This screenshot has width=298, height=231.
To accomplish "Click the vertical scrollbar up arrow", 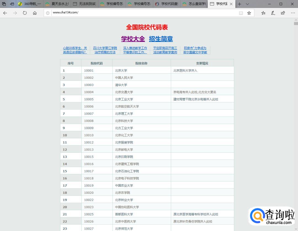I will point(296,20).
